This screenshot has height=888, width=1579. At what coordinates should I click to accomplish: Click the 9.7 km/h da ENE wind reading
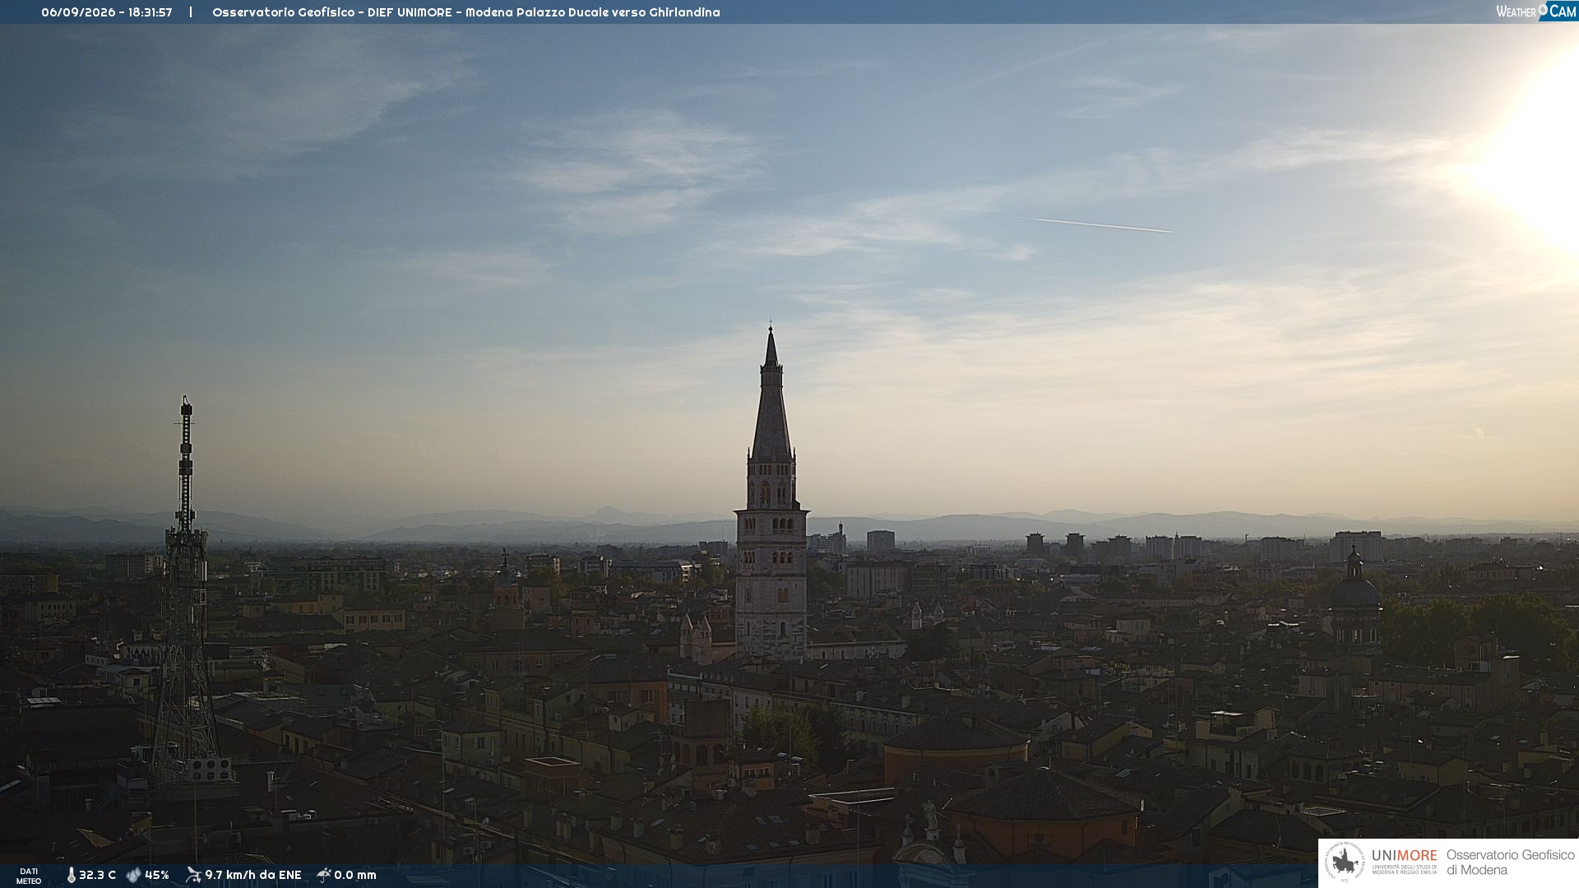253,876
